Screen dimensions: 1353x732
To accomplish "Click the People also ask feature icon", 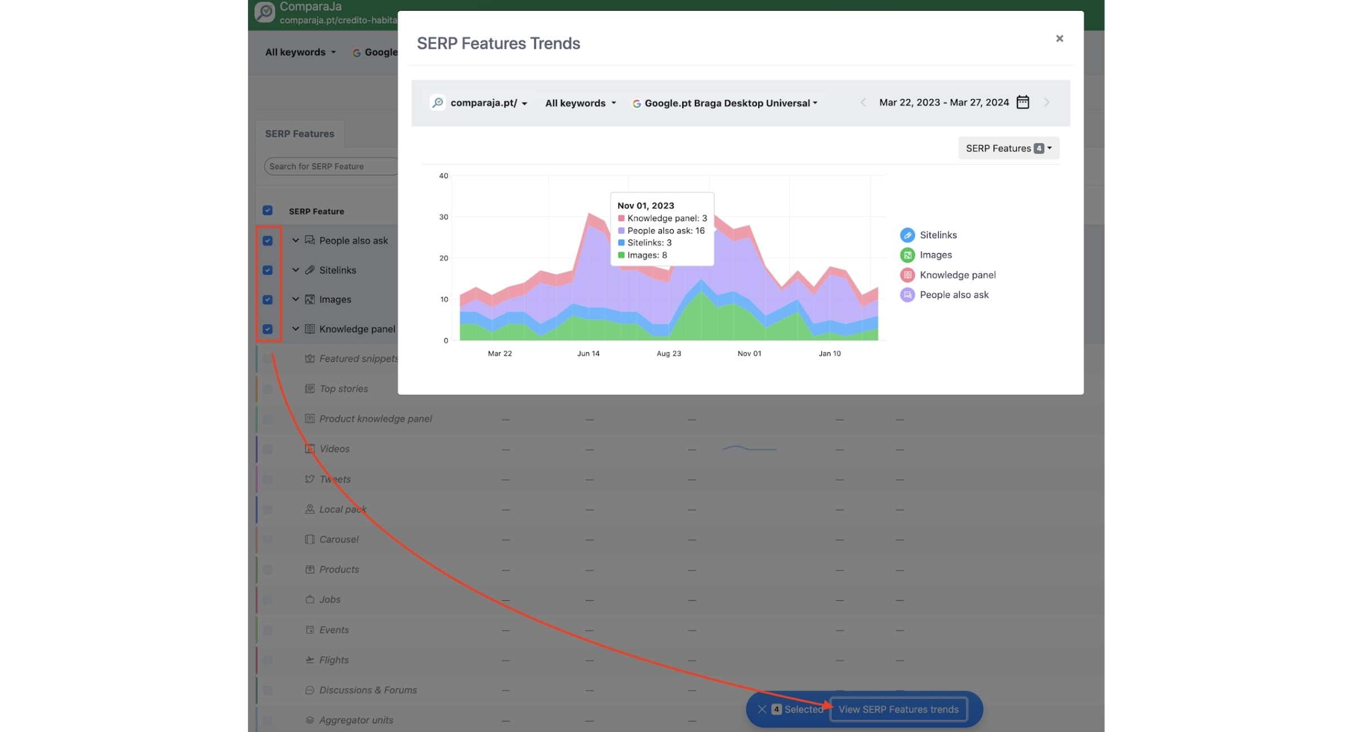I will 309,240.
